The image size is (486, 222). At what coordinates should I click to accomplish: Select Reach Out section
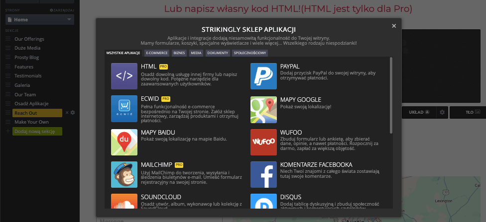37,113
